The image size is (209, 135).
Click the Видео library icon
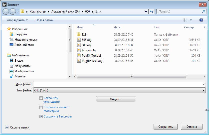pos(11,60)
